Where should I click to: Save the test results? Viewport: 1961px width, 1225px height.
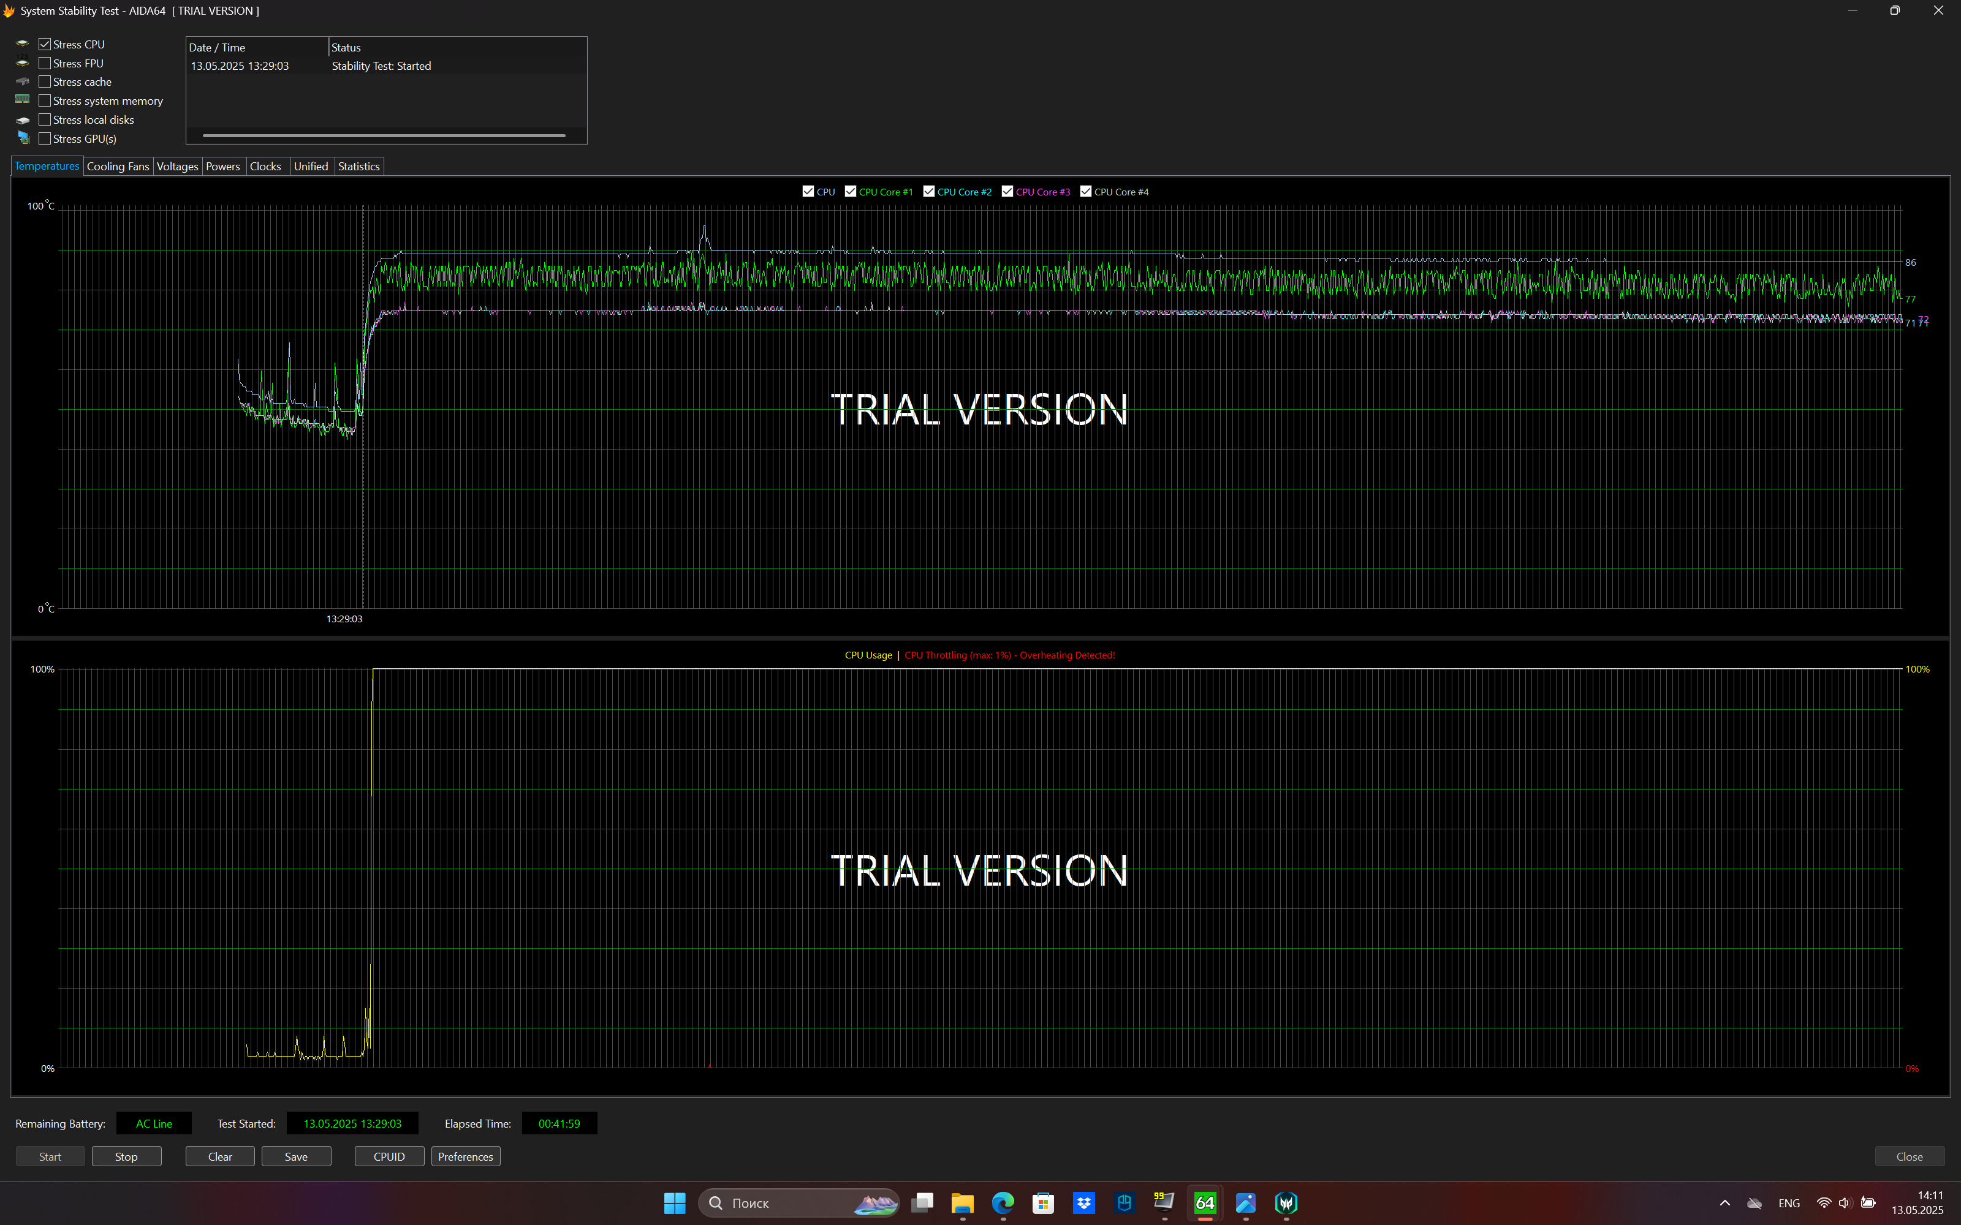click(x=297, y=1156)
